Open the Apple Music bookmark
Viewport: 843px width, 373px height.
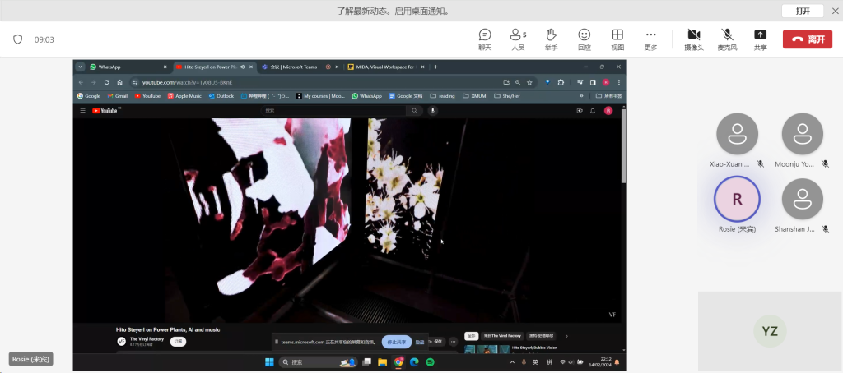pyautogui.click(x=184, y=96)
